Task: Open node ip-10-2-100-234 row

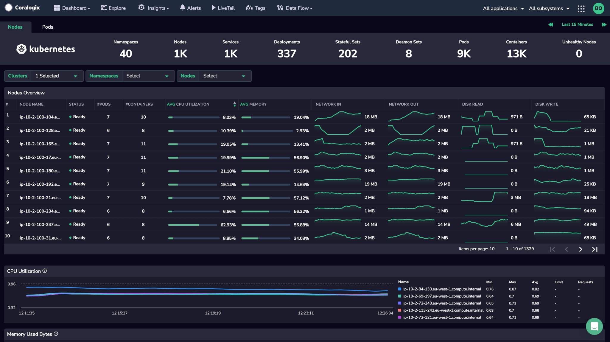Action: click(x=304, y=211)
